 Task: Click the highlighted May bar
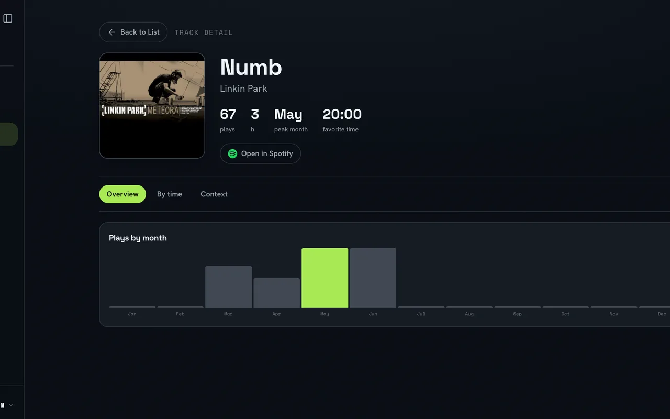point(325,278)
